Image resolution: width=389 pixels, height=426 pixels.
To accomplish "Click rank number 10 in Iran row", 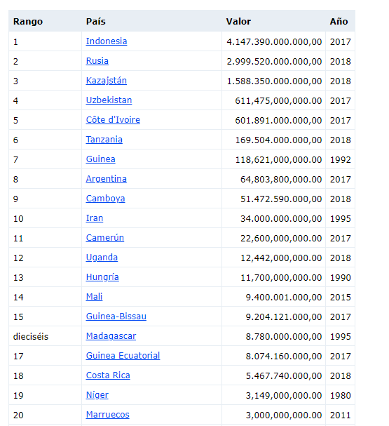I will pyautogui.click(x=18, y=219).
